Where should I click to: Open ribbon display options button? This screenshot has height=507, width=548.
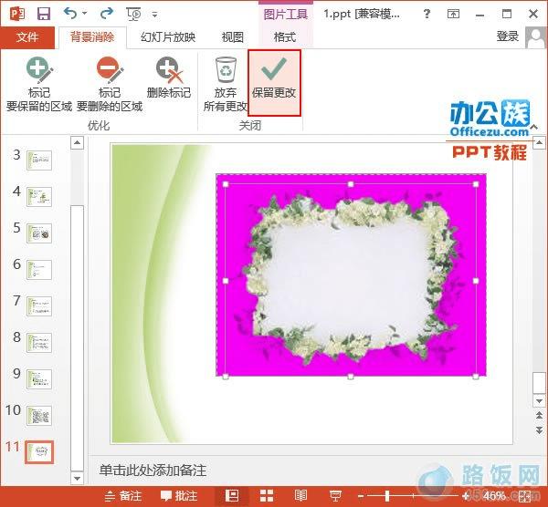pos(453,14)
